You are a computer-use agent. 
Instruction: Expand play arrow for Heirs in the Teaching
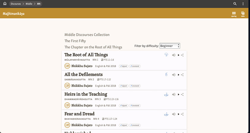179,94
